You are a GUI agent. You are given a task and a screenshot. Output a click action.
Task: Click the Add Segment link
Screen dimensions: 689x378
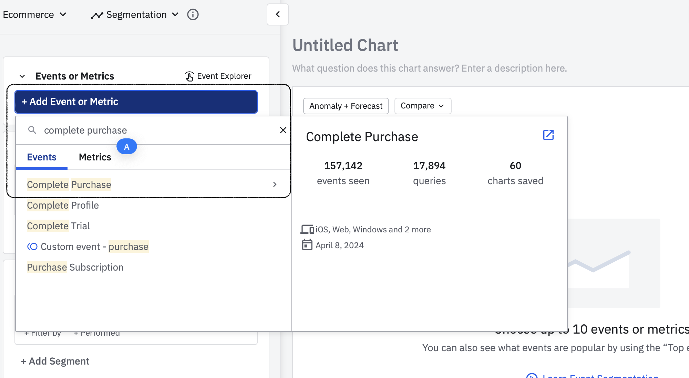pos(55,361)
